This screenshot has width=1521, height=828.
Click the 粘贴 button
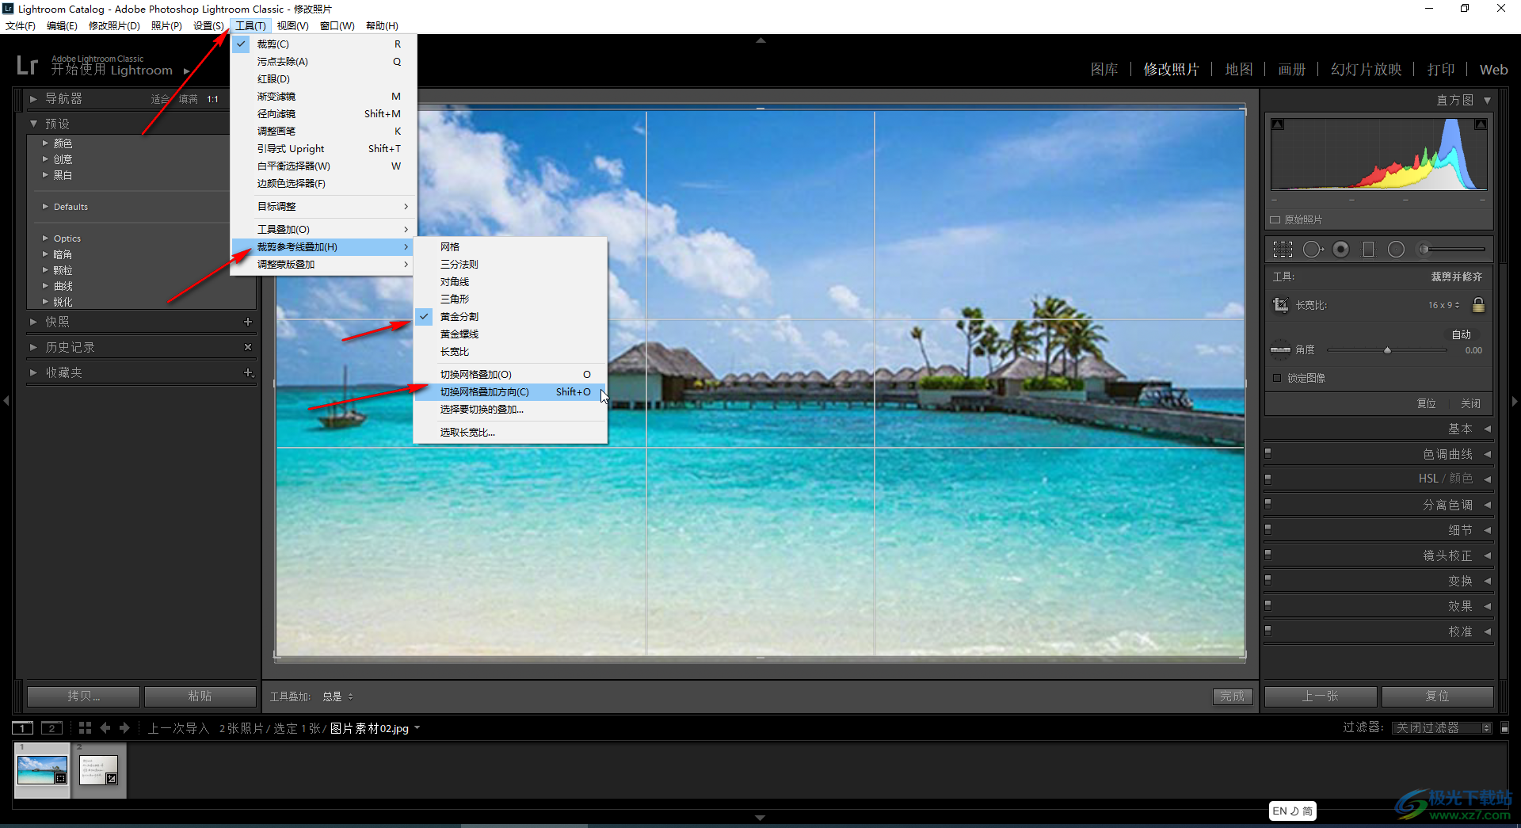coord(200,696)
